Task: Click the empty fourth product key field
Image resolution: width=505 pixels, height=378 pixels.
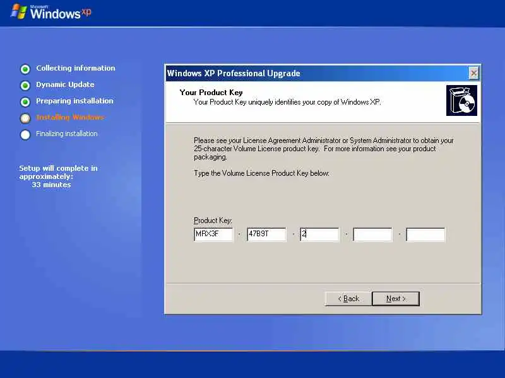Action: [372, 234]
